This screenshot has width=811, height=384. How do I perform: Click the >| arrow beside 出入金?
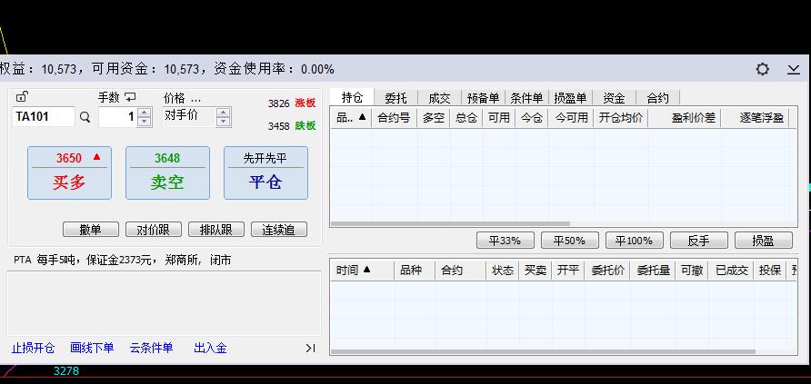(310, 349)
